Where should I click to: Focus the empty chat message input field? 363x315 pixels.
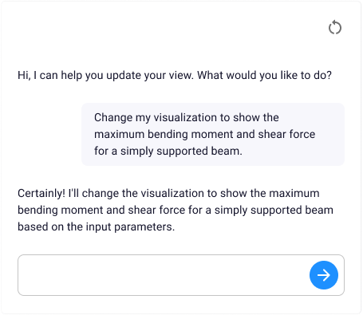tap(181, 275)
